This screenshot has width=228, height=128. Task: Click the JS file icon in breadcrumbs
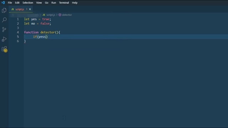pyautogui.click(x=44, y=15)
